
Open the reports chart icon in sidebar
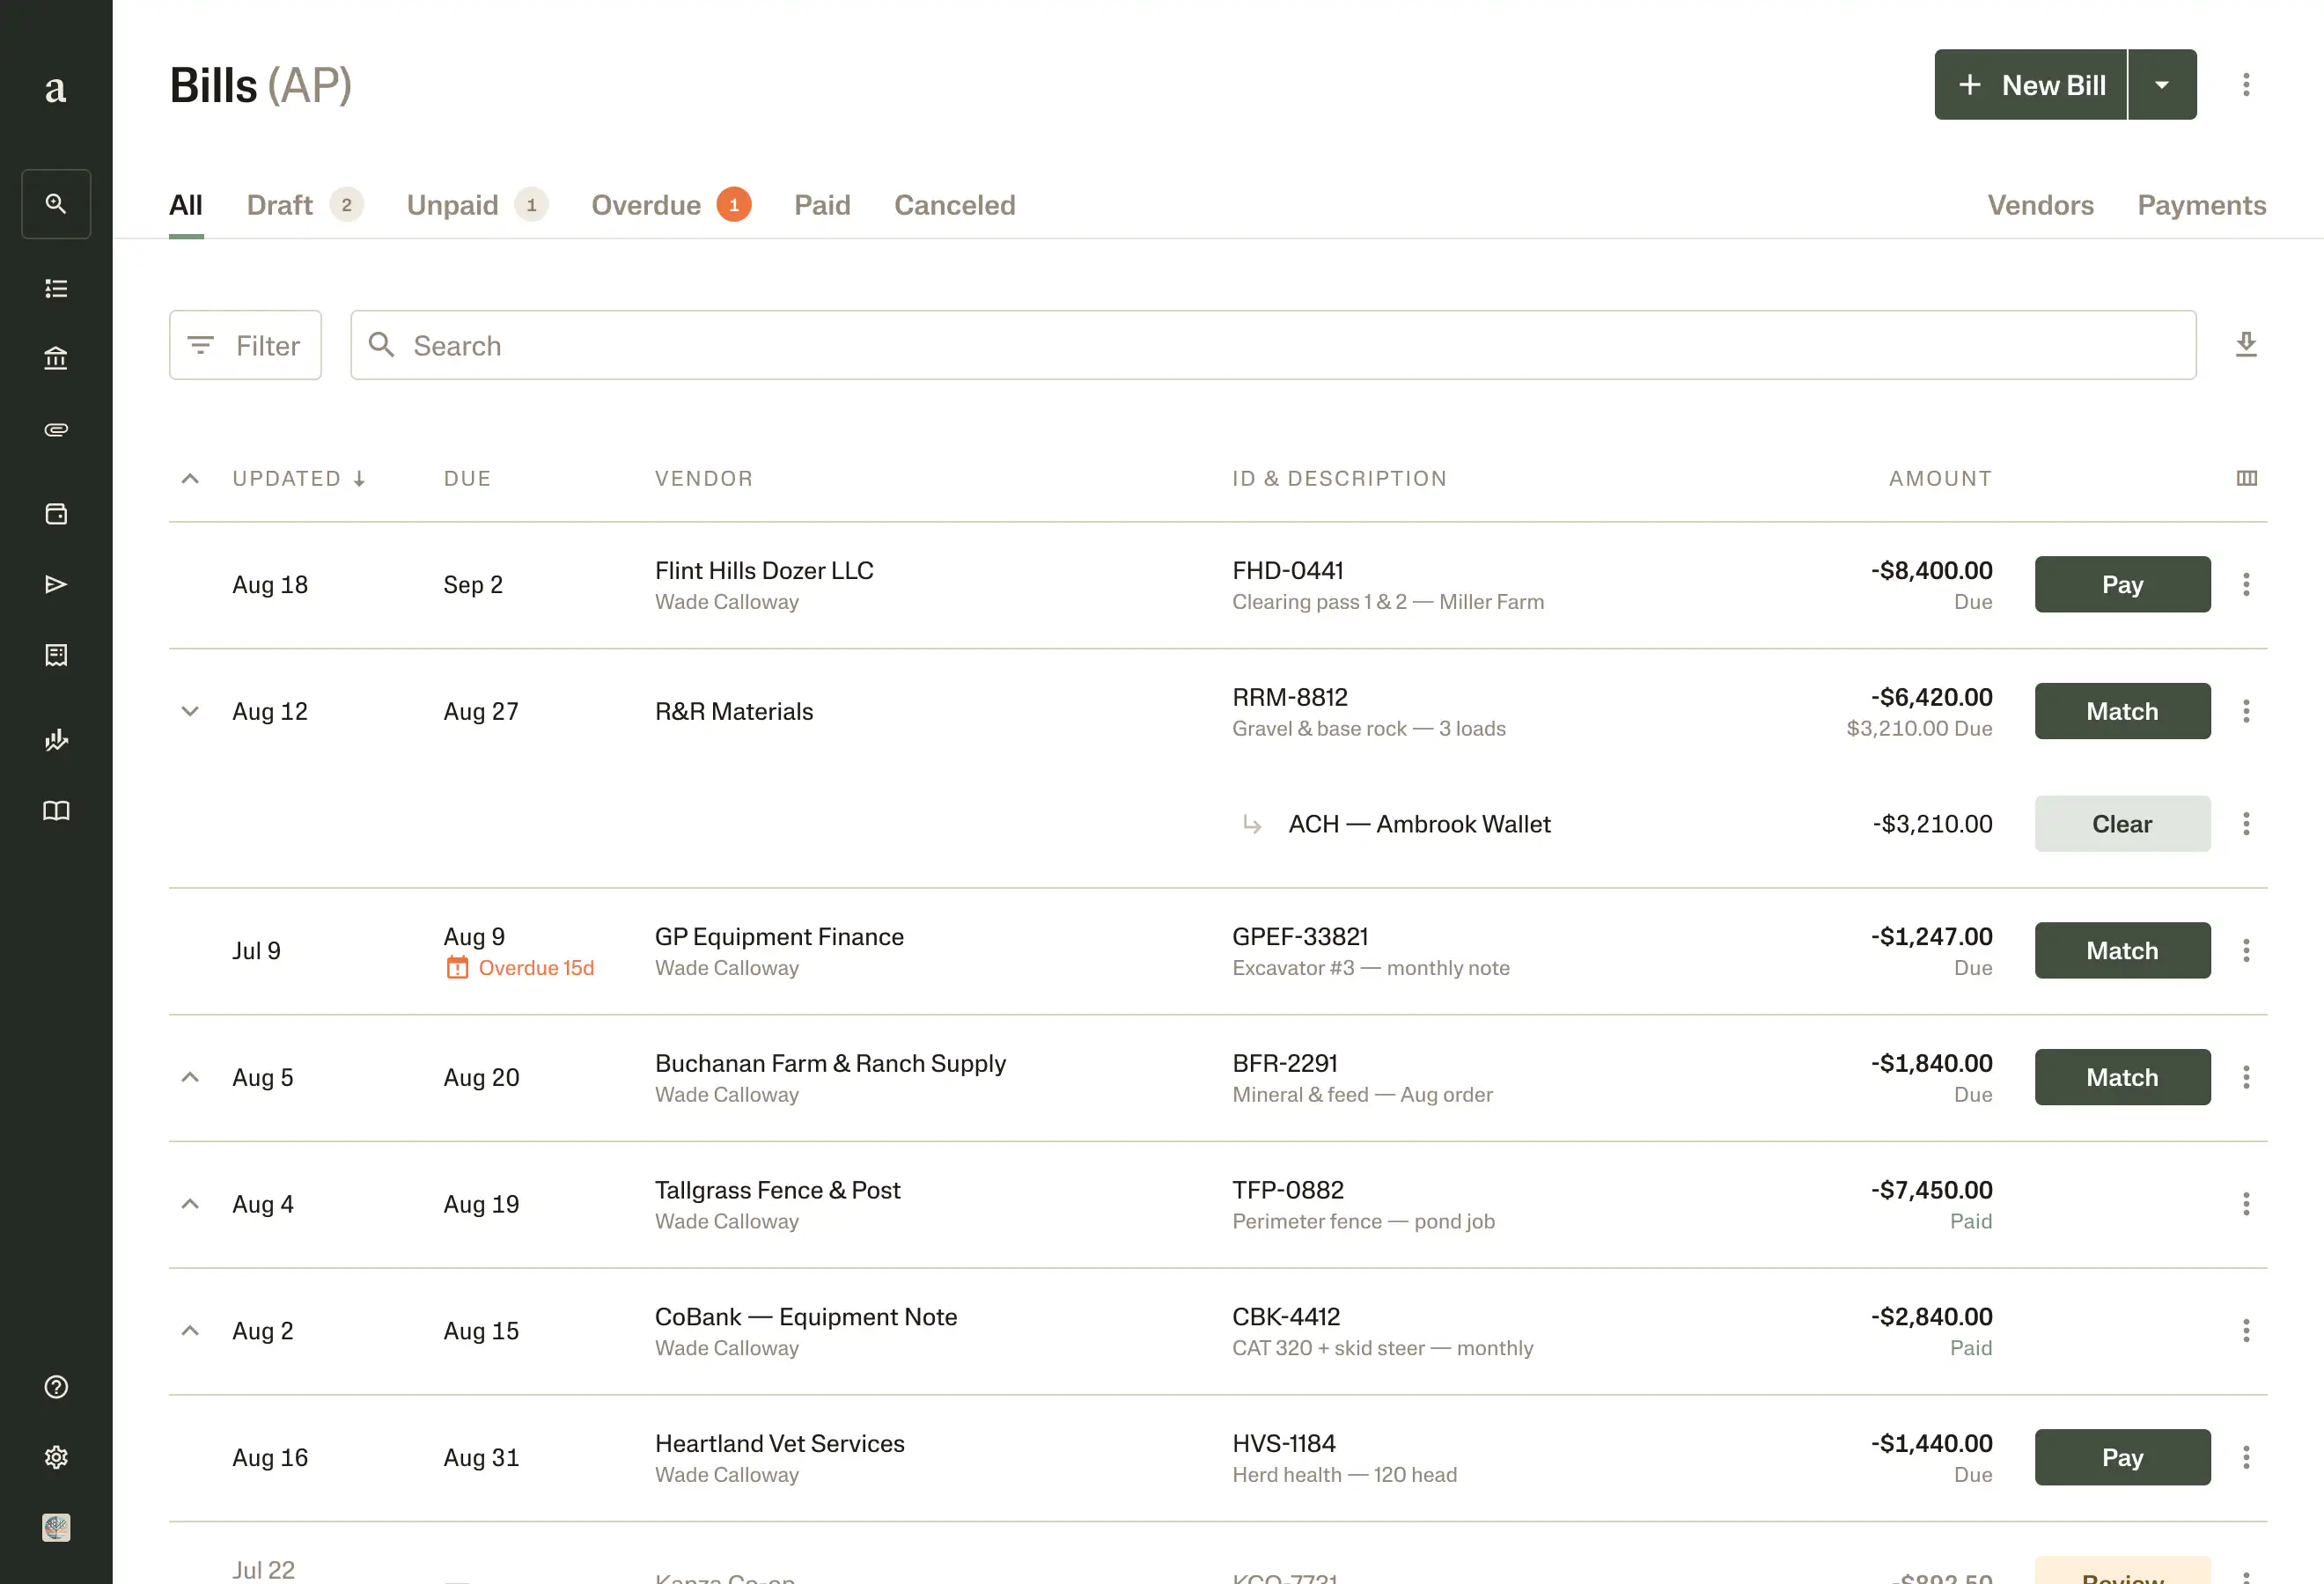[x=56, y=739]
